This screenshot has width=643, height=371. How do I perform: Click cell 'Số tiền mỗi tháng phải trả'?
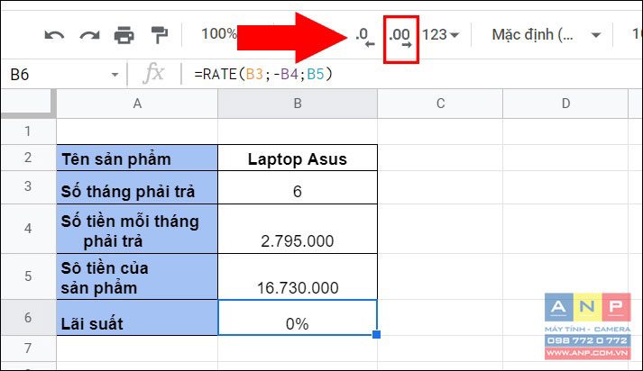[x=137, y=229]
